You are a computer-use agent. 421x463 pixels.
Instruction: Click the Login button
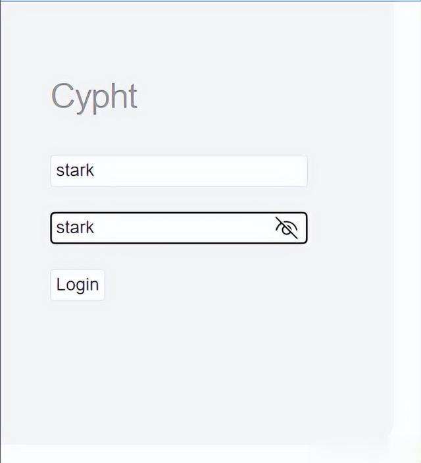point(78,285)
